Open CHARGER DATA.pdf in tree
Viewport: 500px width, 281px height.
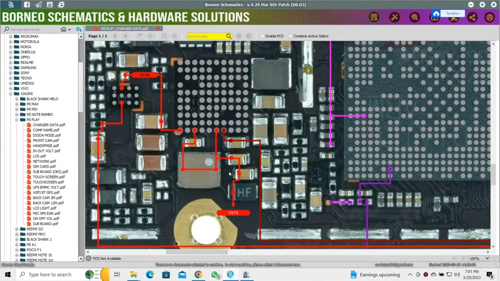click(49, 125)
